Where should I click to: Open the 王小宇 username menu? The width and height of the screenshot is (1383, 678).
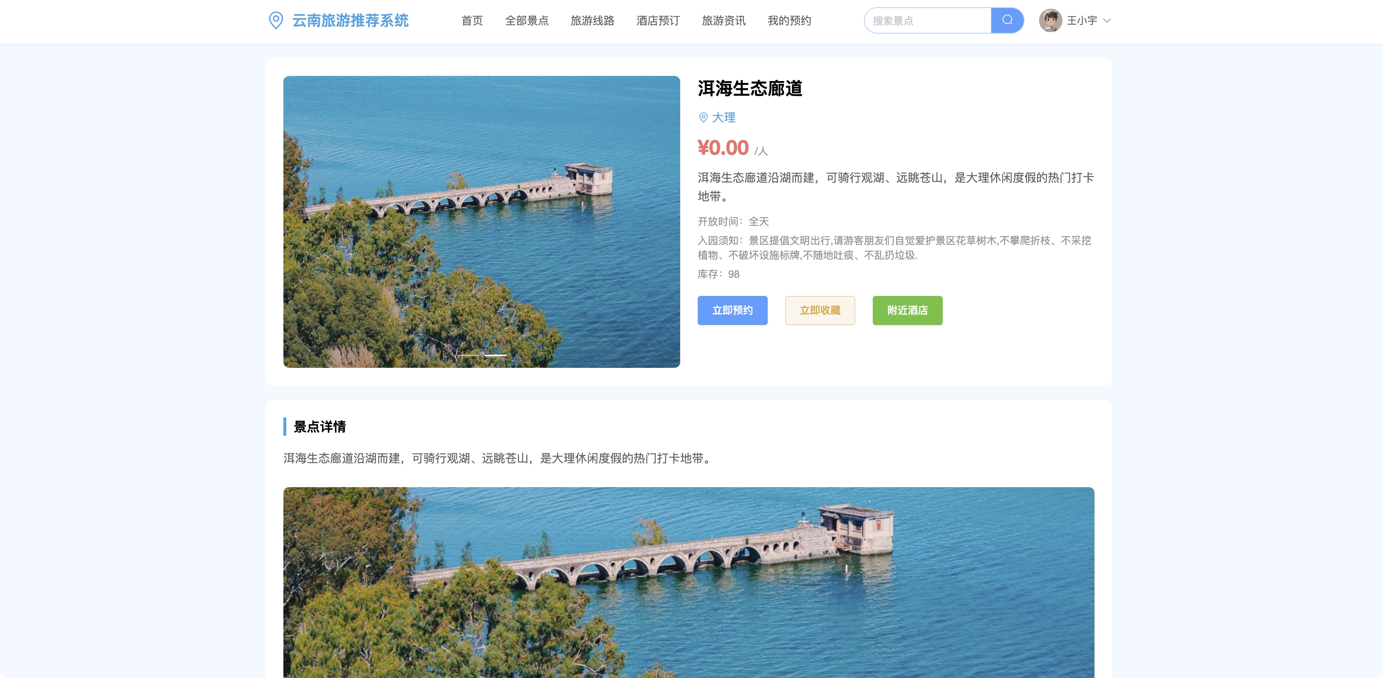[x=1082, y=20]
